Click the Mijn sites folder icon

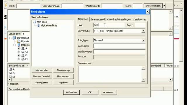[35, 22]
